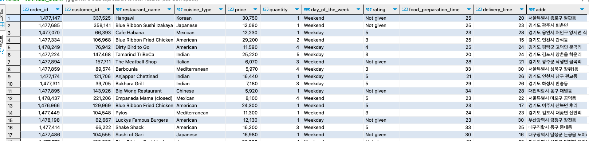Select row header number 13
The image size is (589, 141).
click(13, 106)
